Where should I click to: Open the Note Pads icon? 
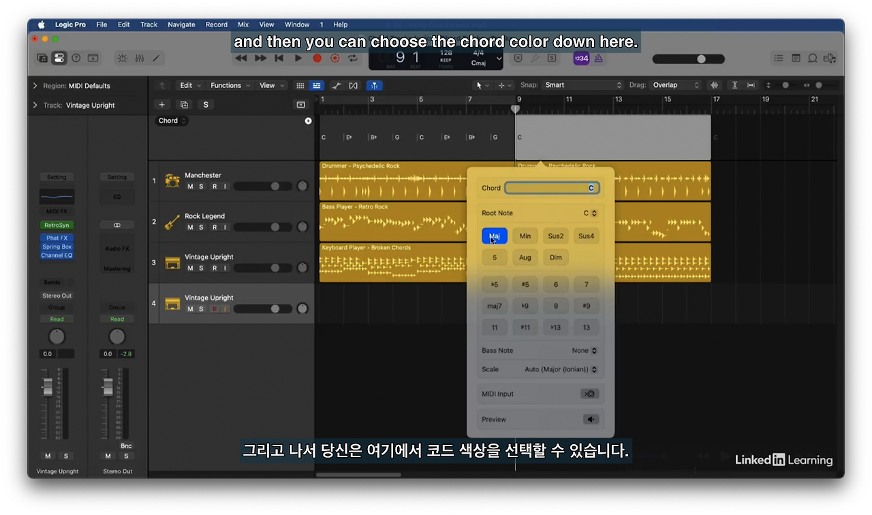(796, 59)
